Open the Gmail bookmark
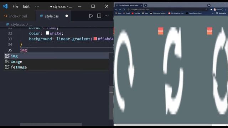This screenshot has height=128, width=228. 126,13
